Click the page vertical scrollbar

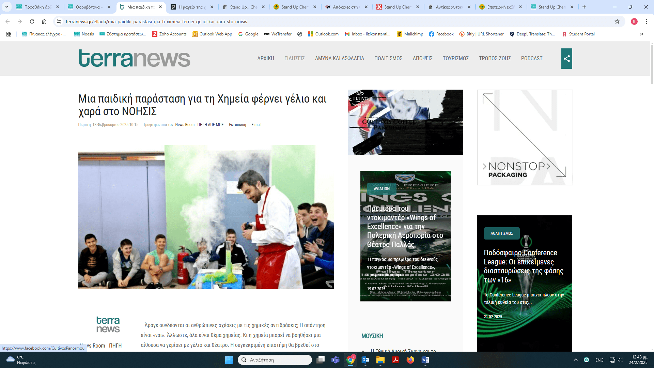click(x=652, y=65)
